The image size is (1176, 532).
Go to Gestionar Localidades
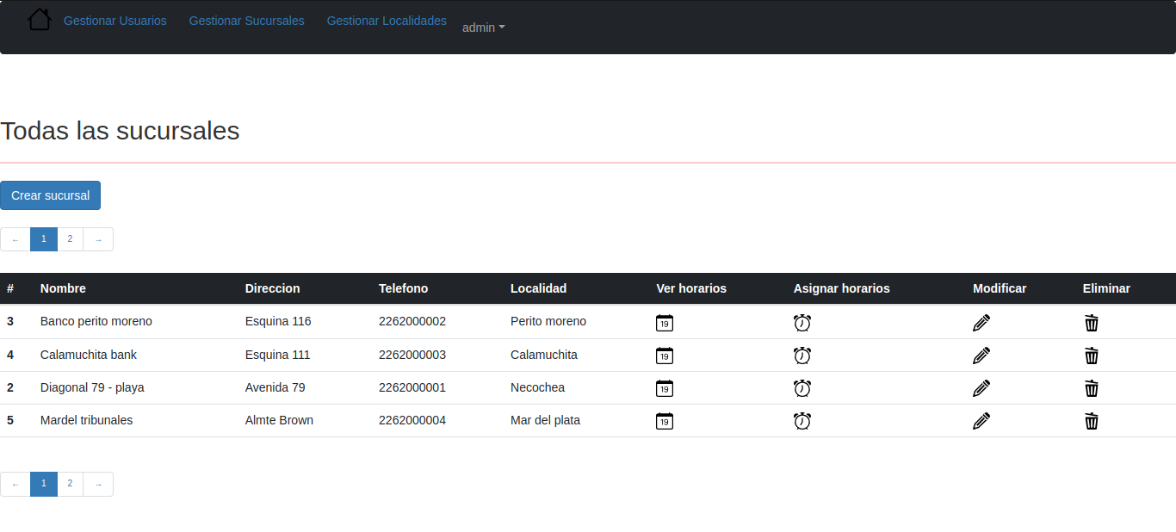387,21
